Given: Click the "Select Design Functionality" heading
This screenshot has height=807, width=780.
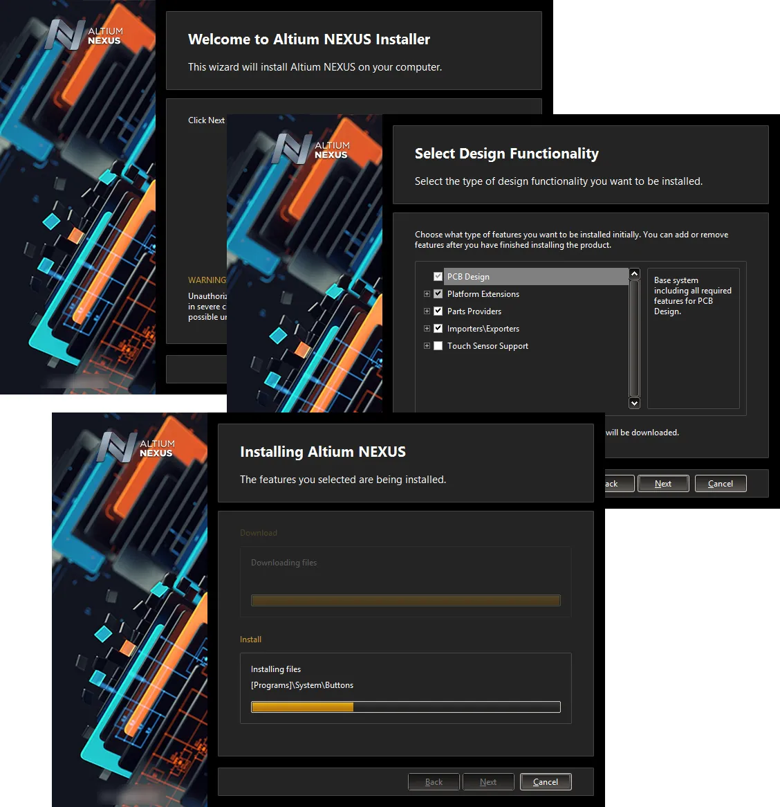Looking at the screenshot, I should pyautogui.click(x=507, y=154).
